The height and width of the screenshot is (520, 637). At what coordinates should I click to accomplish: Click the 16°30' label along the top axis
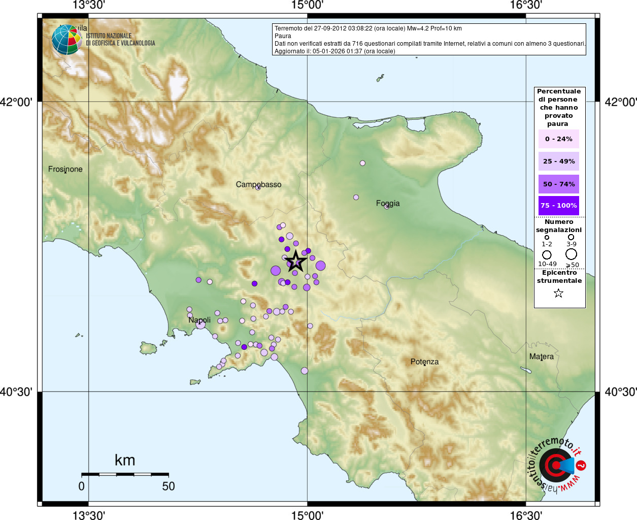(526, 6)
